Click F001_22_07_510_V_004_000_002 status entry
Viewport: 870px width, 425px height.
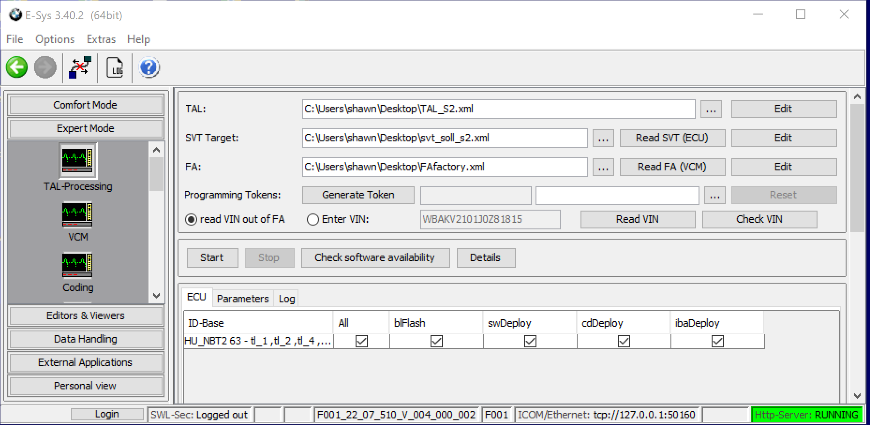(396, 415)
